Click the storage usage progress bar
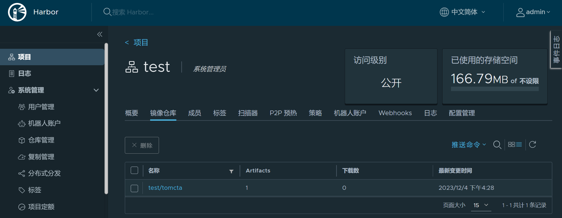 (x=495, y=89)
